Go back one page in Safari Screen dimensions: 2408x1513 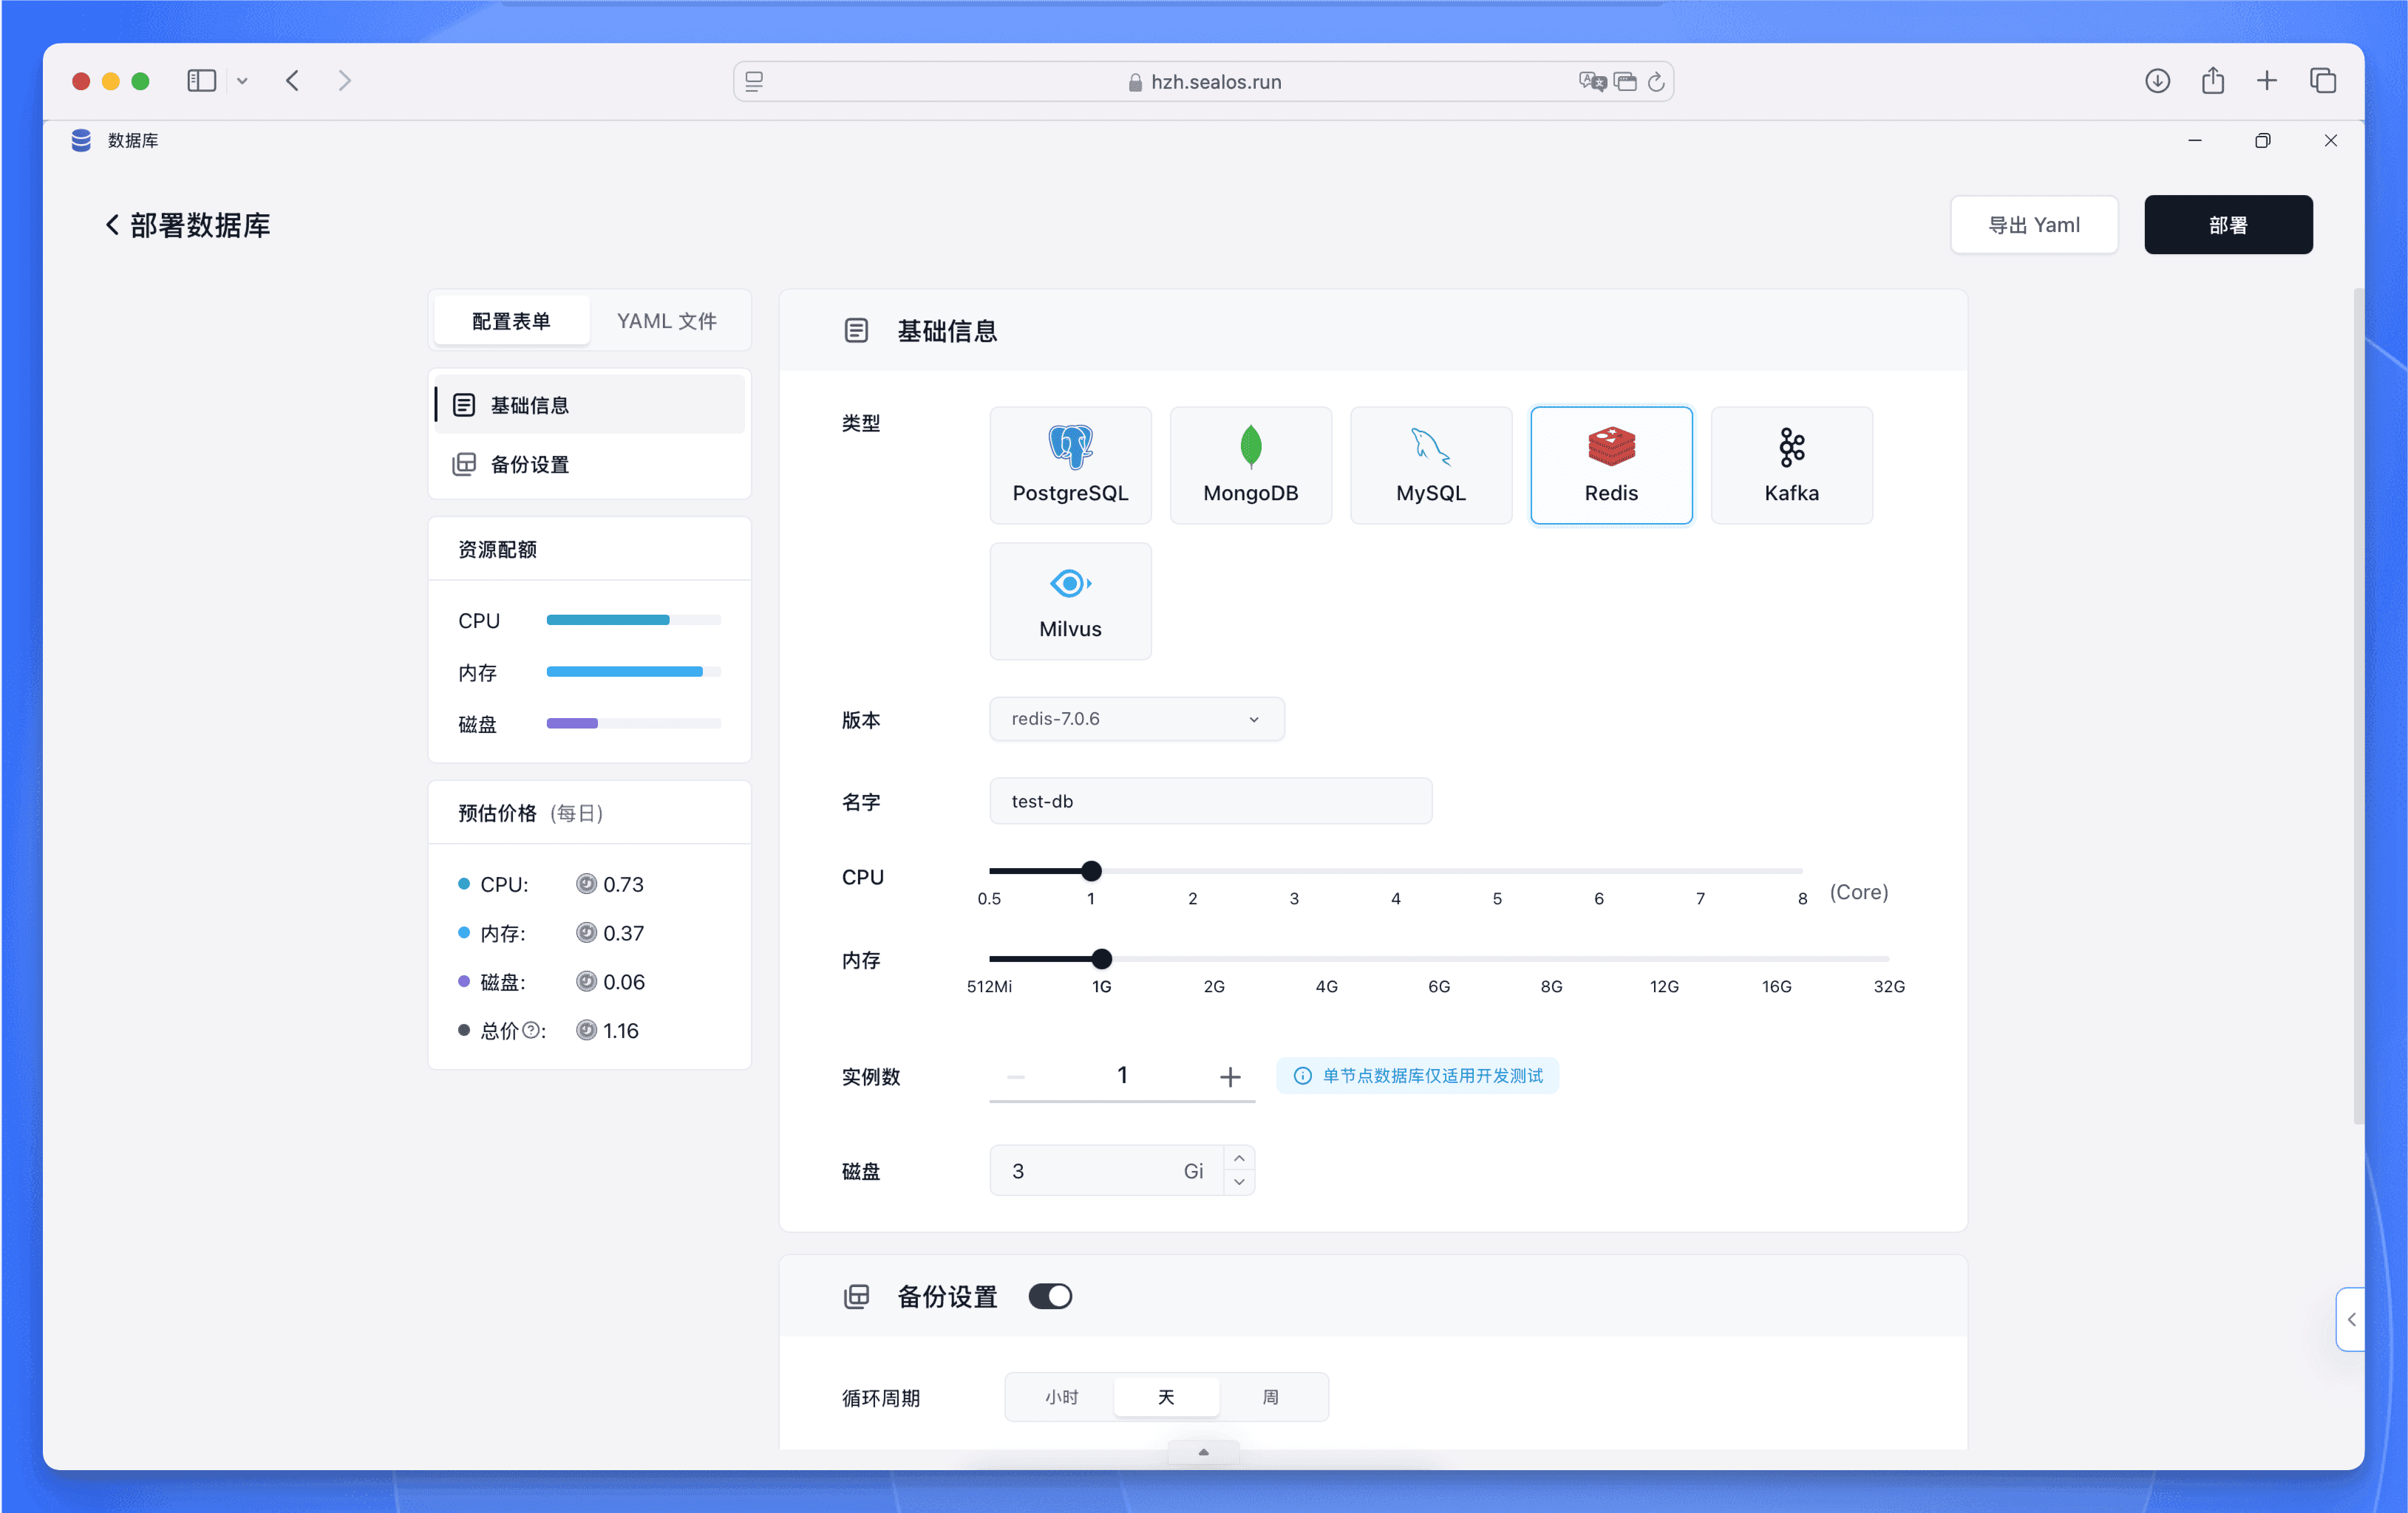tap(292, 81)
